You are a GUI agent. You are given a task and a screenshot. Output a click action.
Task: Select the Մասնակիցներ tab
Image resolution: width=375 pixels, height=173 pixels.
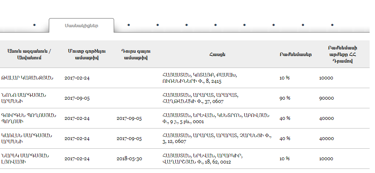[x=81, y=26]
